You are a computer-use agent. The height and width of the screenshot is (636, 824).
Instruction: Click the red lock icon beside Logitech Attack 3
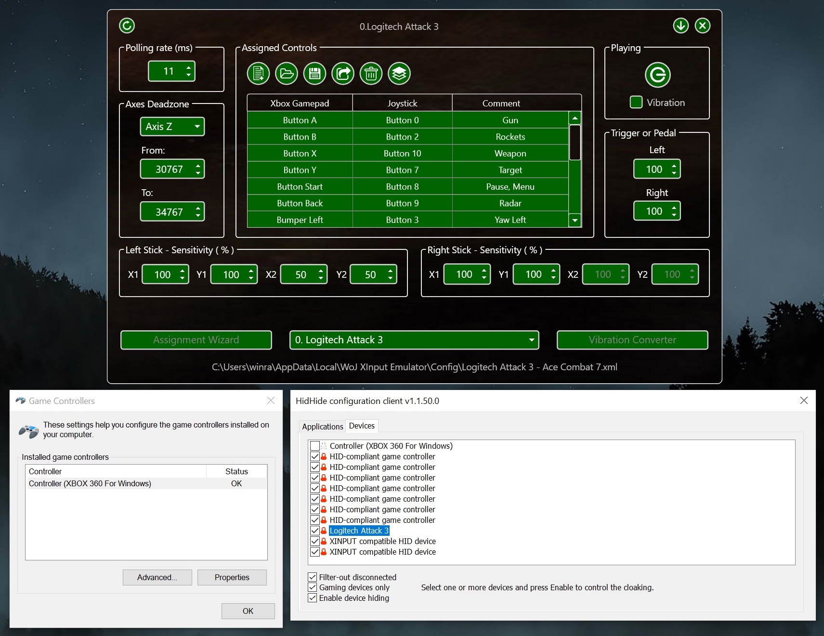tap(324, 531)
